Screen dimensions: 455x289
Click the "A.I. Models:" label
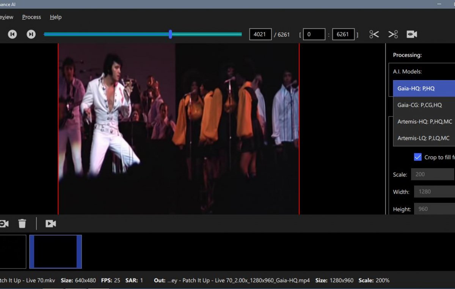407,71
